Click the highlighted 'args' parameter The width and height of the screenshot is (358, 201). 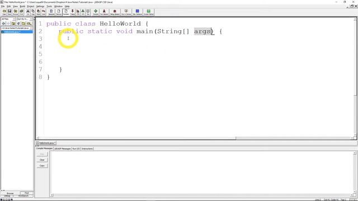[x=202, y=31]
